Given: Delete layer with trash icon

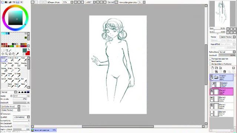Looking at the screenshot, I should pos(225,71).
